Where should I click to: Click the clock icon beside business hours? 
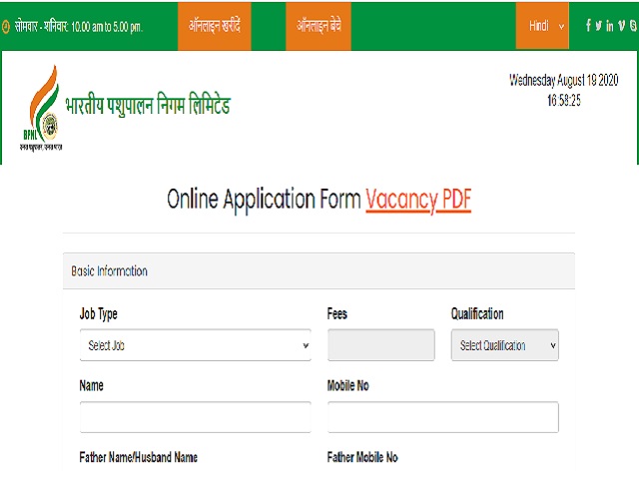(5, 27)
